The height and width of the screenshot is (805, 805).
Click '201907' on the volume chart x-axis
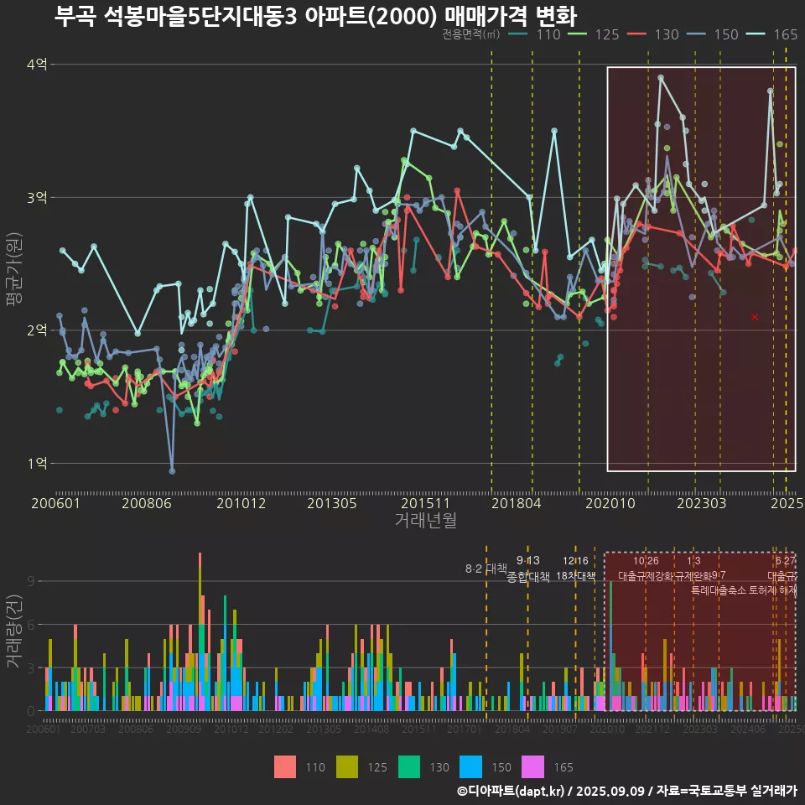[559, 729]
